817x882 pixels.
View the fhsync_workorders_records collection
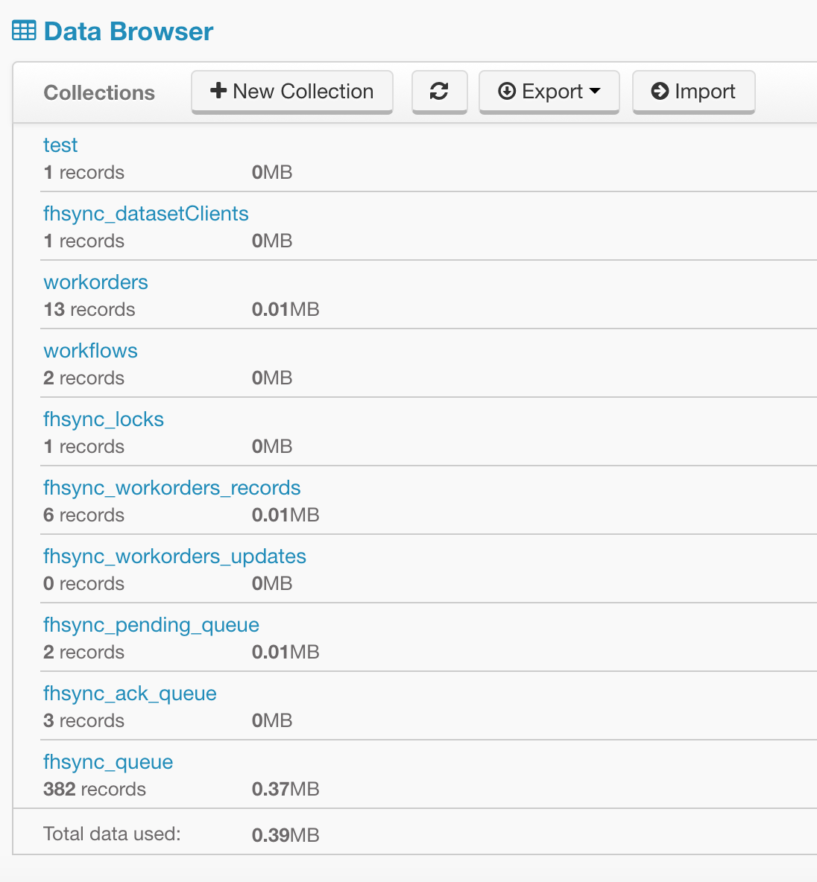(x=171, y=488)
